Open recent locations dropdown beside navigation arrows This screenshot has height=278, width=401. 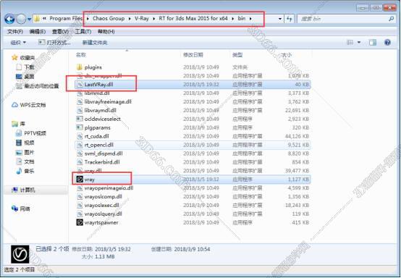(x=30, y=19)
